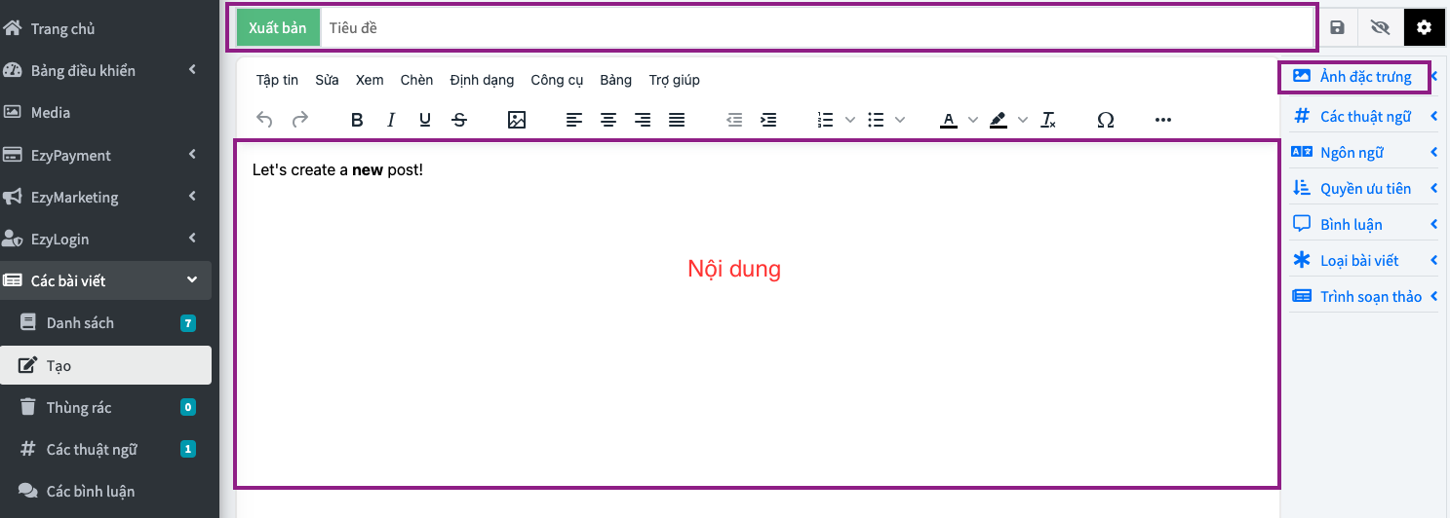Expand the Bình luận panel
1450x518 pixels.
(1364, 224)
